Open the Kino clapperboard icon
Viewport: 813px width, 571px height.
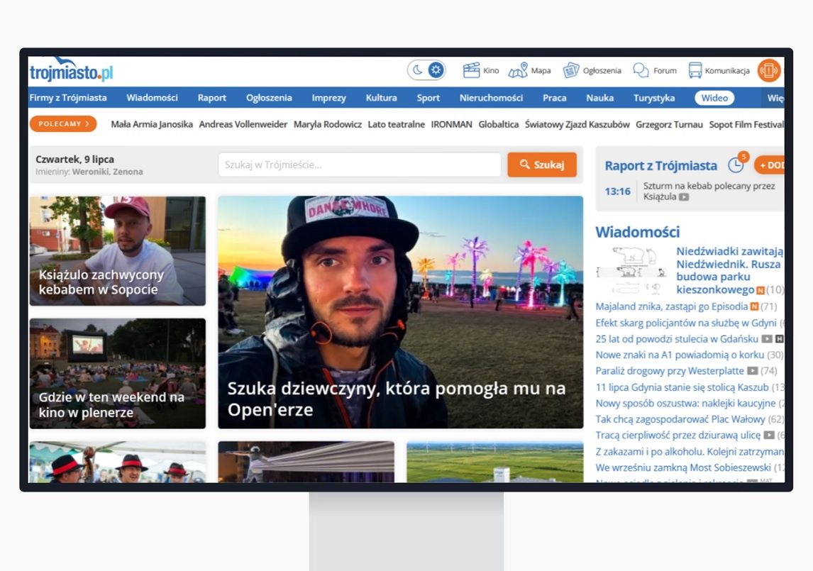click(x=471, y=70)
